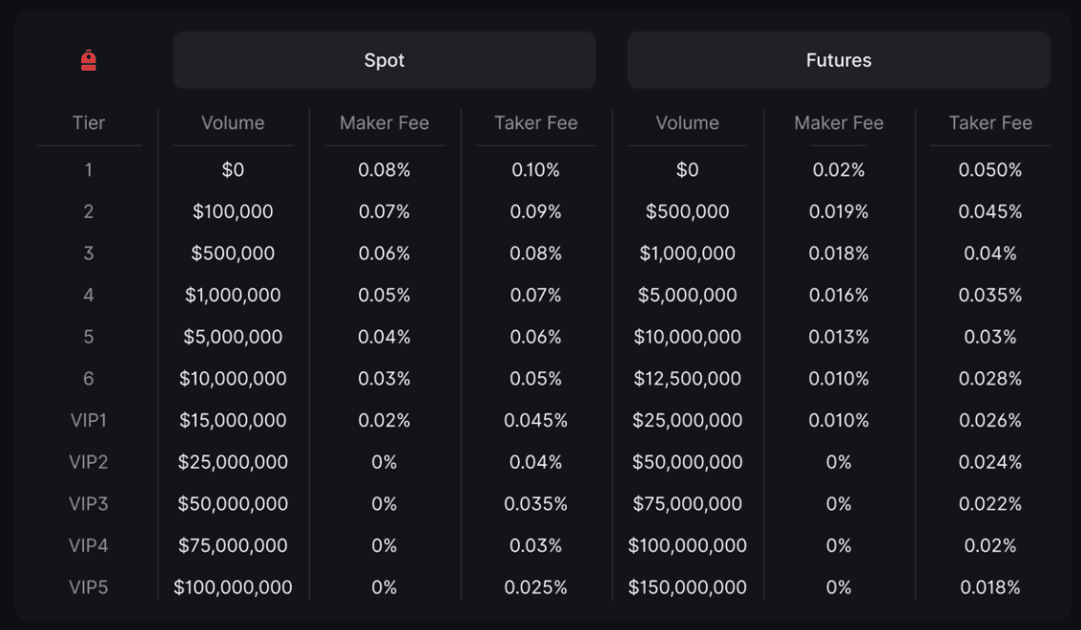Switch to the Spot tab
The width and height of the screenshot is (1081, 630).
[x=384, y=59]
